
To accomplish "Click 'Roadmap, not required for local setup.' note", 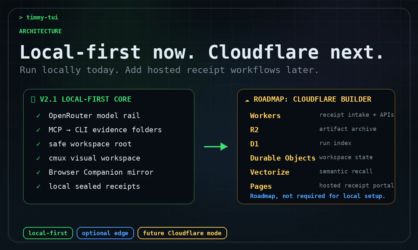I will click(x=318, y=196).
